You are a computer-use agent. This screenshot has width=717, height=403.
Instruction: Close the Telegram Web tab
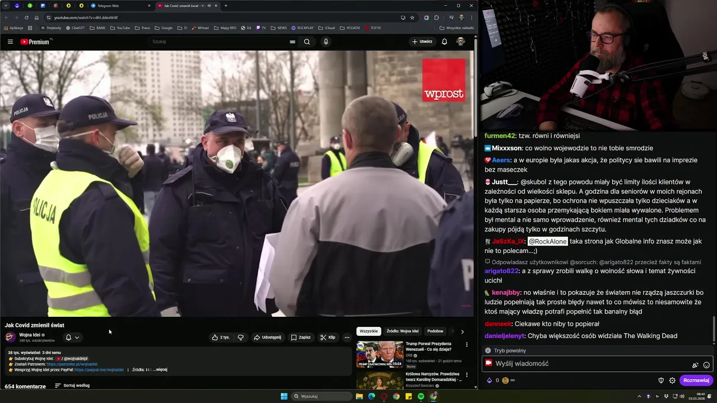[149, 6]
